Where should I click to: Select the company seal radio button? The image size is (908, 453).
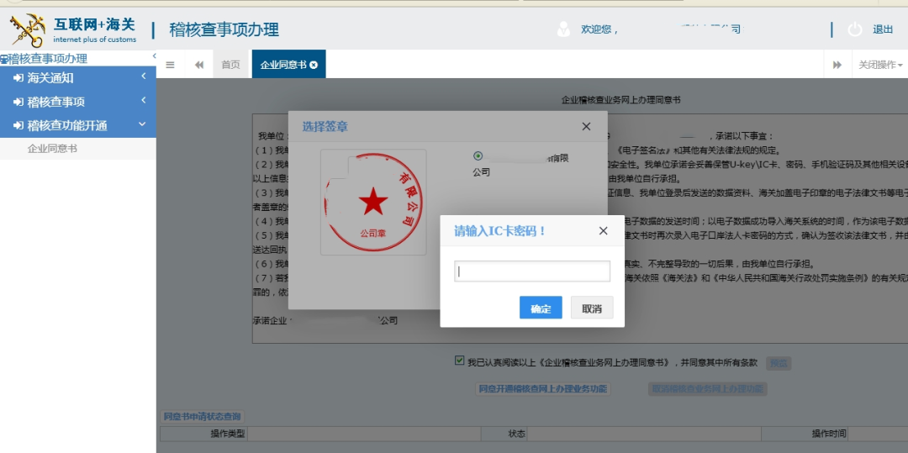478,155
